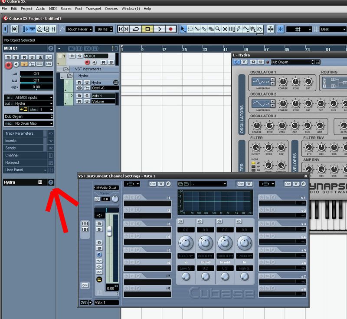The height and width of the screenshot is (319, 347).
Task: Click bar 17 on the timeline ruler
Action: pyautogui.click(x=164, y=49)
